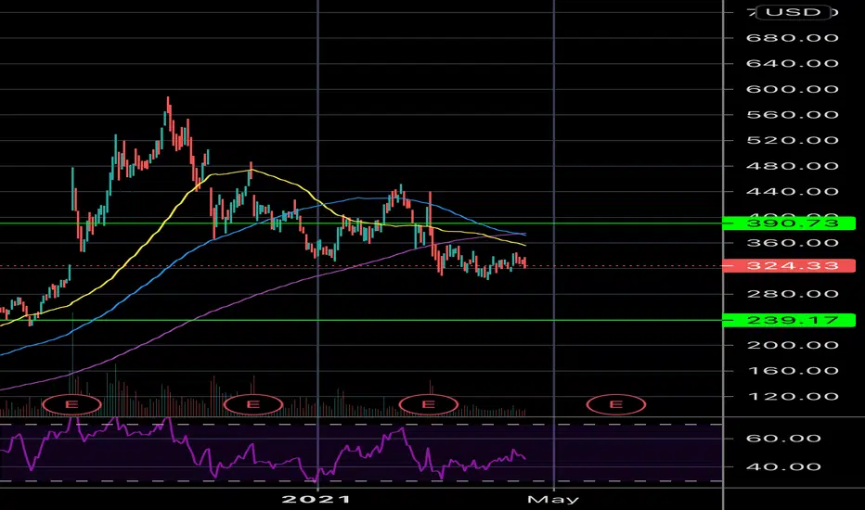Image resolution: width=865 pixels, height=510 pixels.
Task: Click the 120.00 price axis value
Action: click(x=793, y=397)
